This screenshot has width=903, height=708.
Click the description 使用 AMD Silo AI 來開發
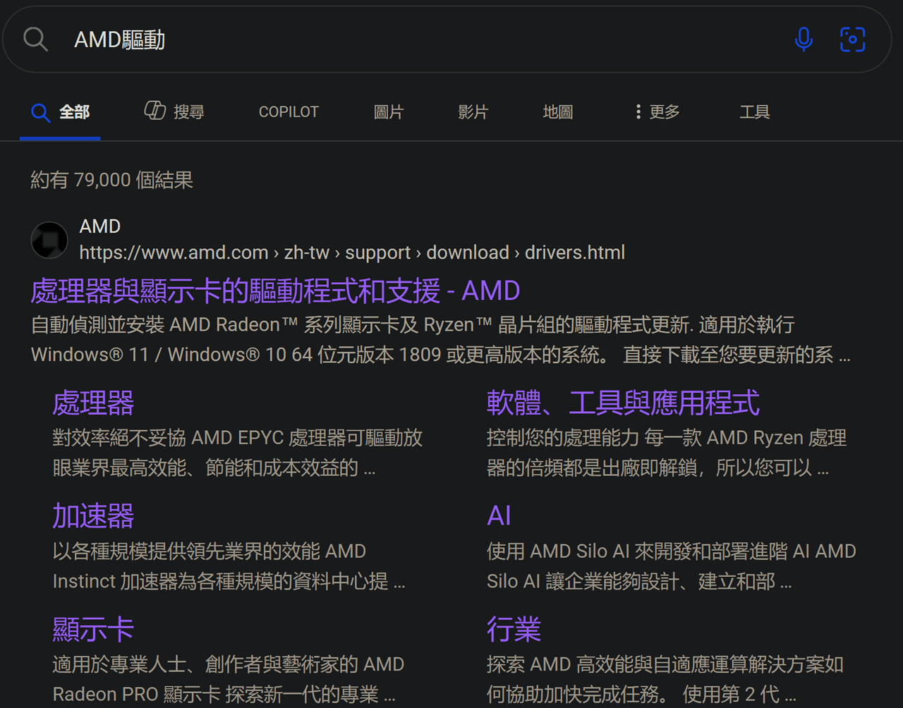(x=672, y=566)
